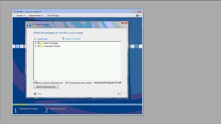Click the Resolve Dependencies button

(46, 87)
